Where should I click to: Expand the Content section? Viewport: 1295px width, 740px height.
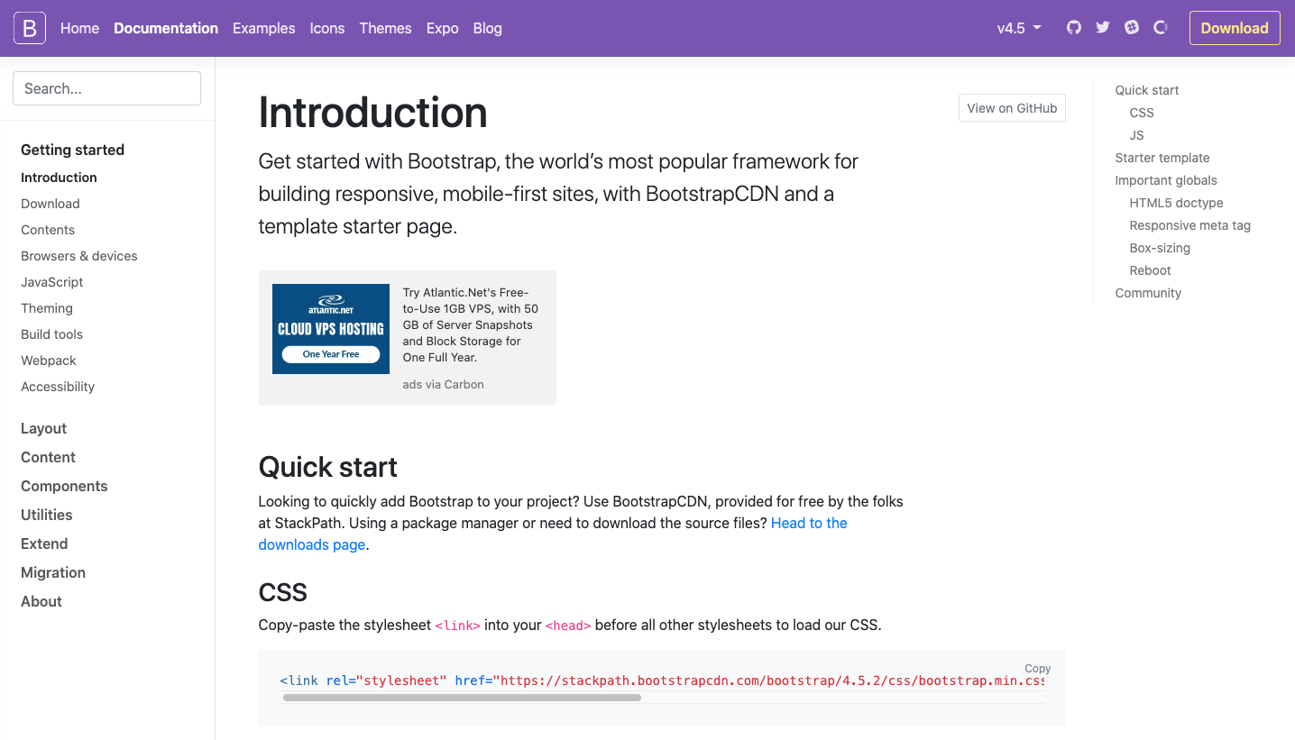click(48, 457)
